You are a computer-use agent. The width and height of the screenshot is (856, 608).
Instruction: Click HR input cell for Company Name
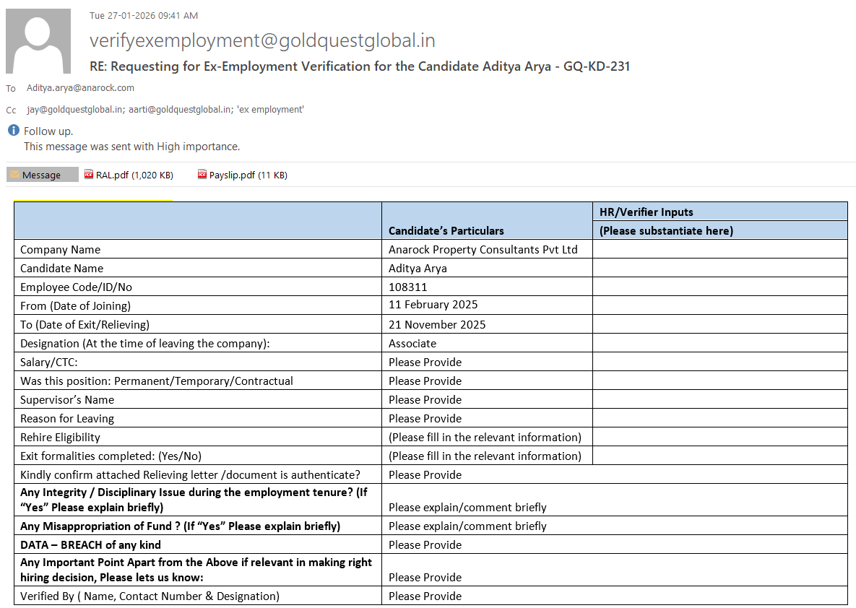point(719,249)
